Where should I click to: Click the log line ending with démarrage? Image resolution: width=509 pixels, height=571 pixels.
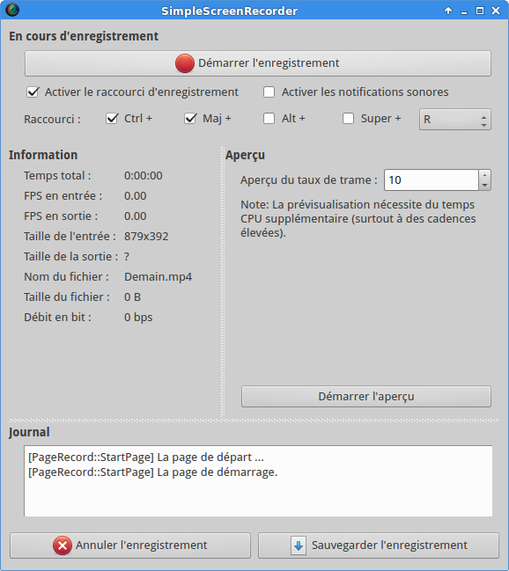pyautogui.click(x=152, y=472)
